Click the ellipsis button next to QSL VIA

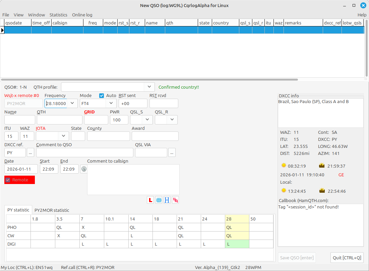(x=172, y=153)
